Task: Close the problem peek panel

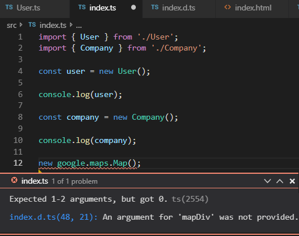Action: point(292,181)
